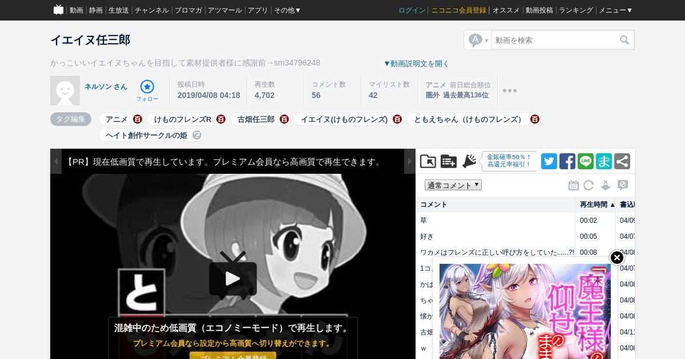
Task: Click the teal ま share icon
Action: 604,161
